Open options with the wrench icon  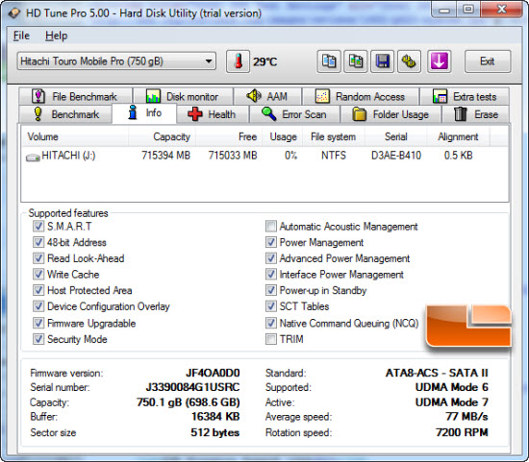coord(409,61)
